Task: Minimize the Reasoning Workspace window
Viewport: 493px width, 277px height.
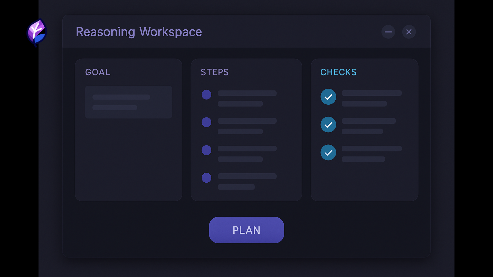Action: click(388, 32)
